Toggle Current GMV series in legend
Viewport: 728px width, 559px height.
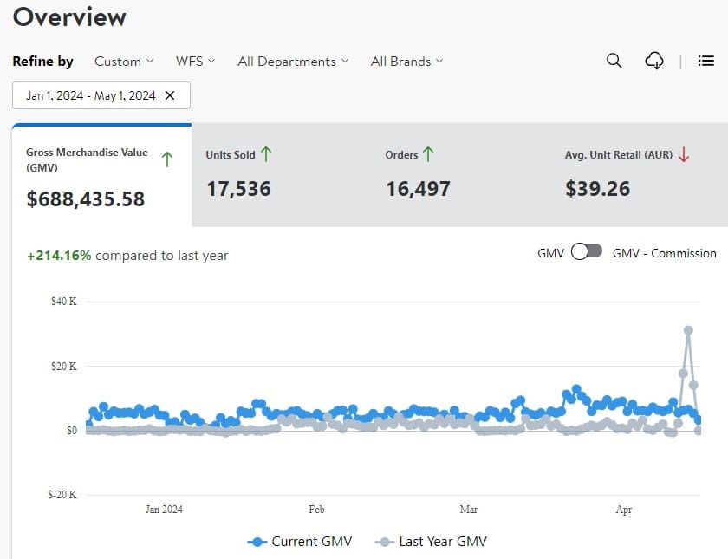(300, 542)
